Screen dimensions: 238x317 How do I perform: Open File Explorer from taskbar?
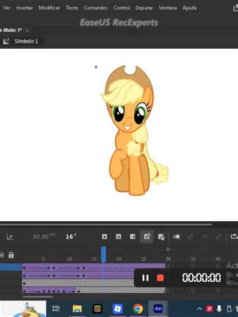tap(77, 308)
